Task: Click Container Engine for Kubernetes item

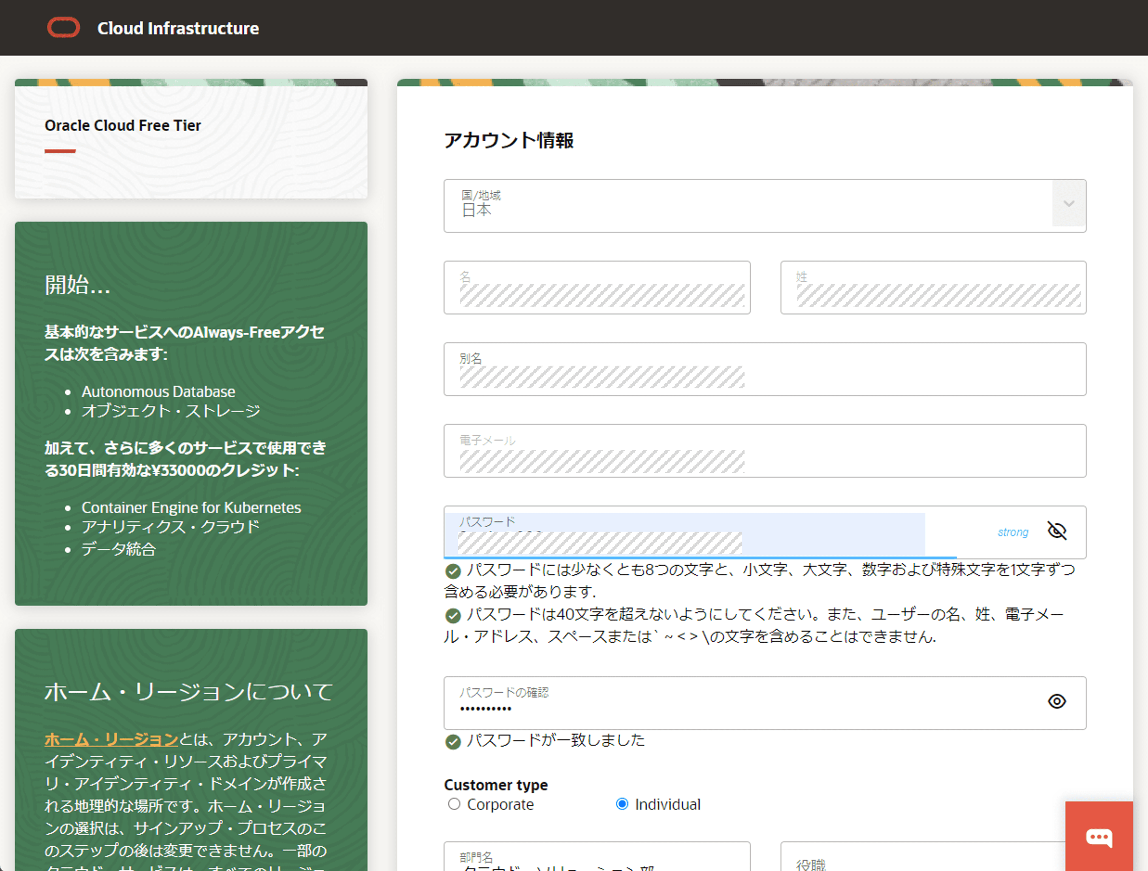Action: click(191, 507)
